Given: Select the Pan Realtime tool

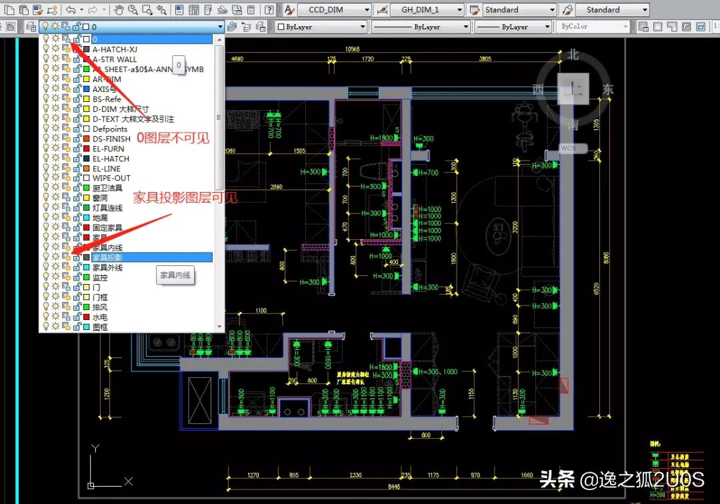Looking at the screenshot, I should 119,10.
